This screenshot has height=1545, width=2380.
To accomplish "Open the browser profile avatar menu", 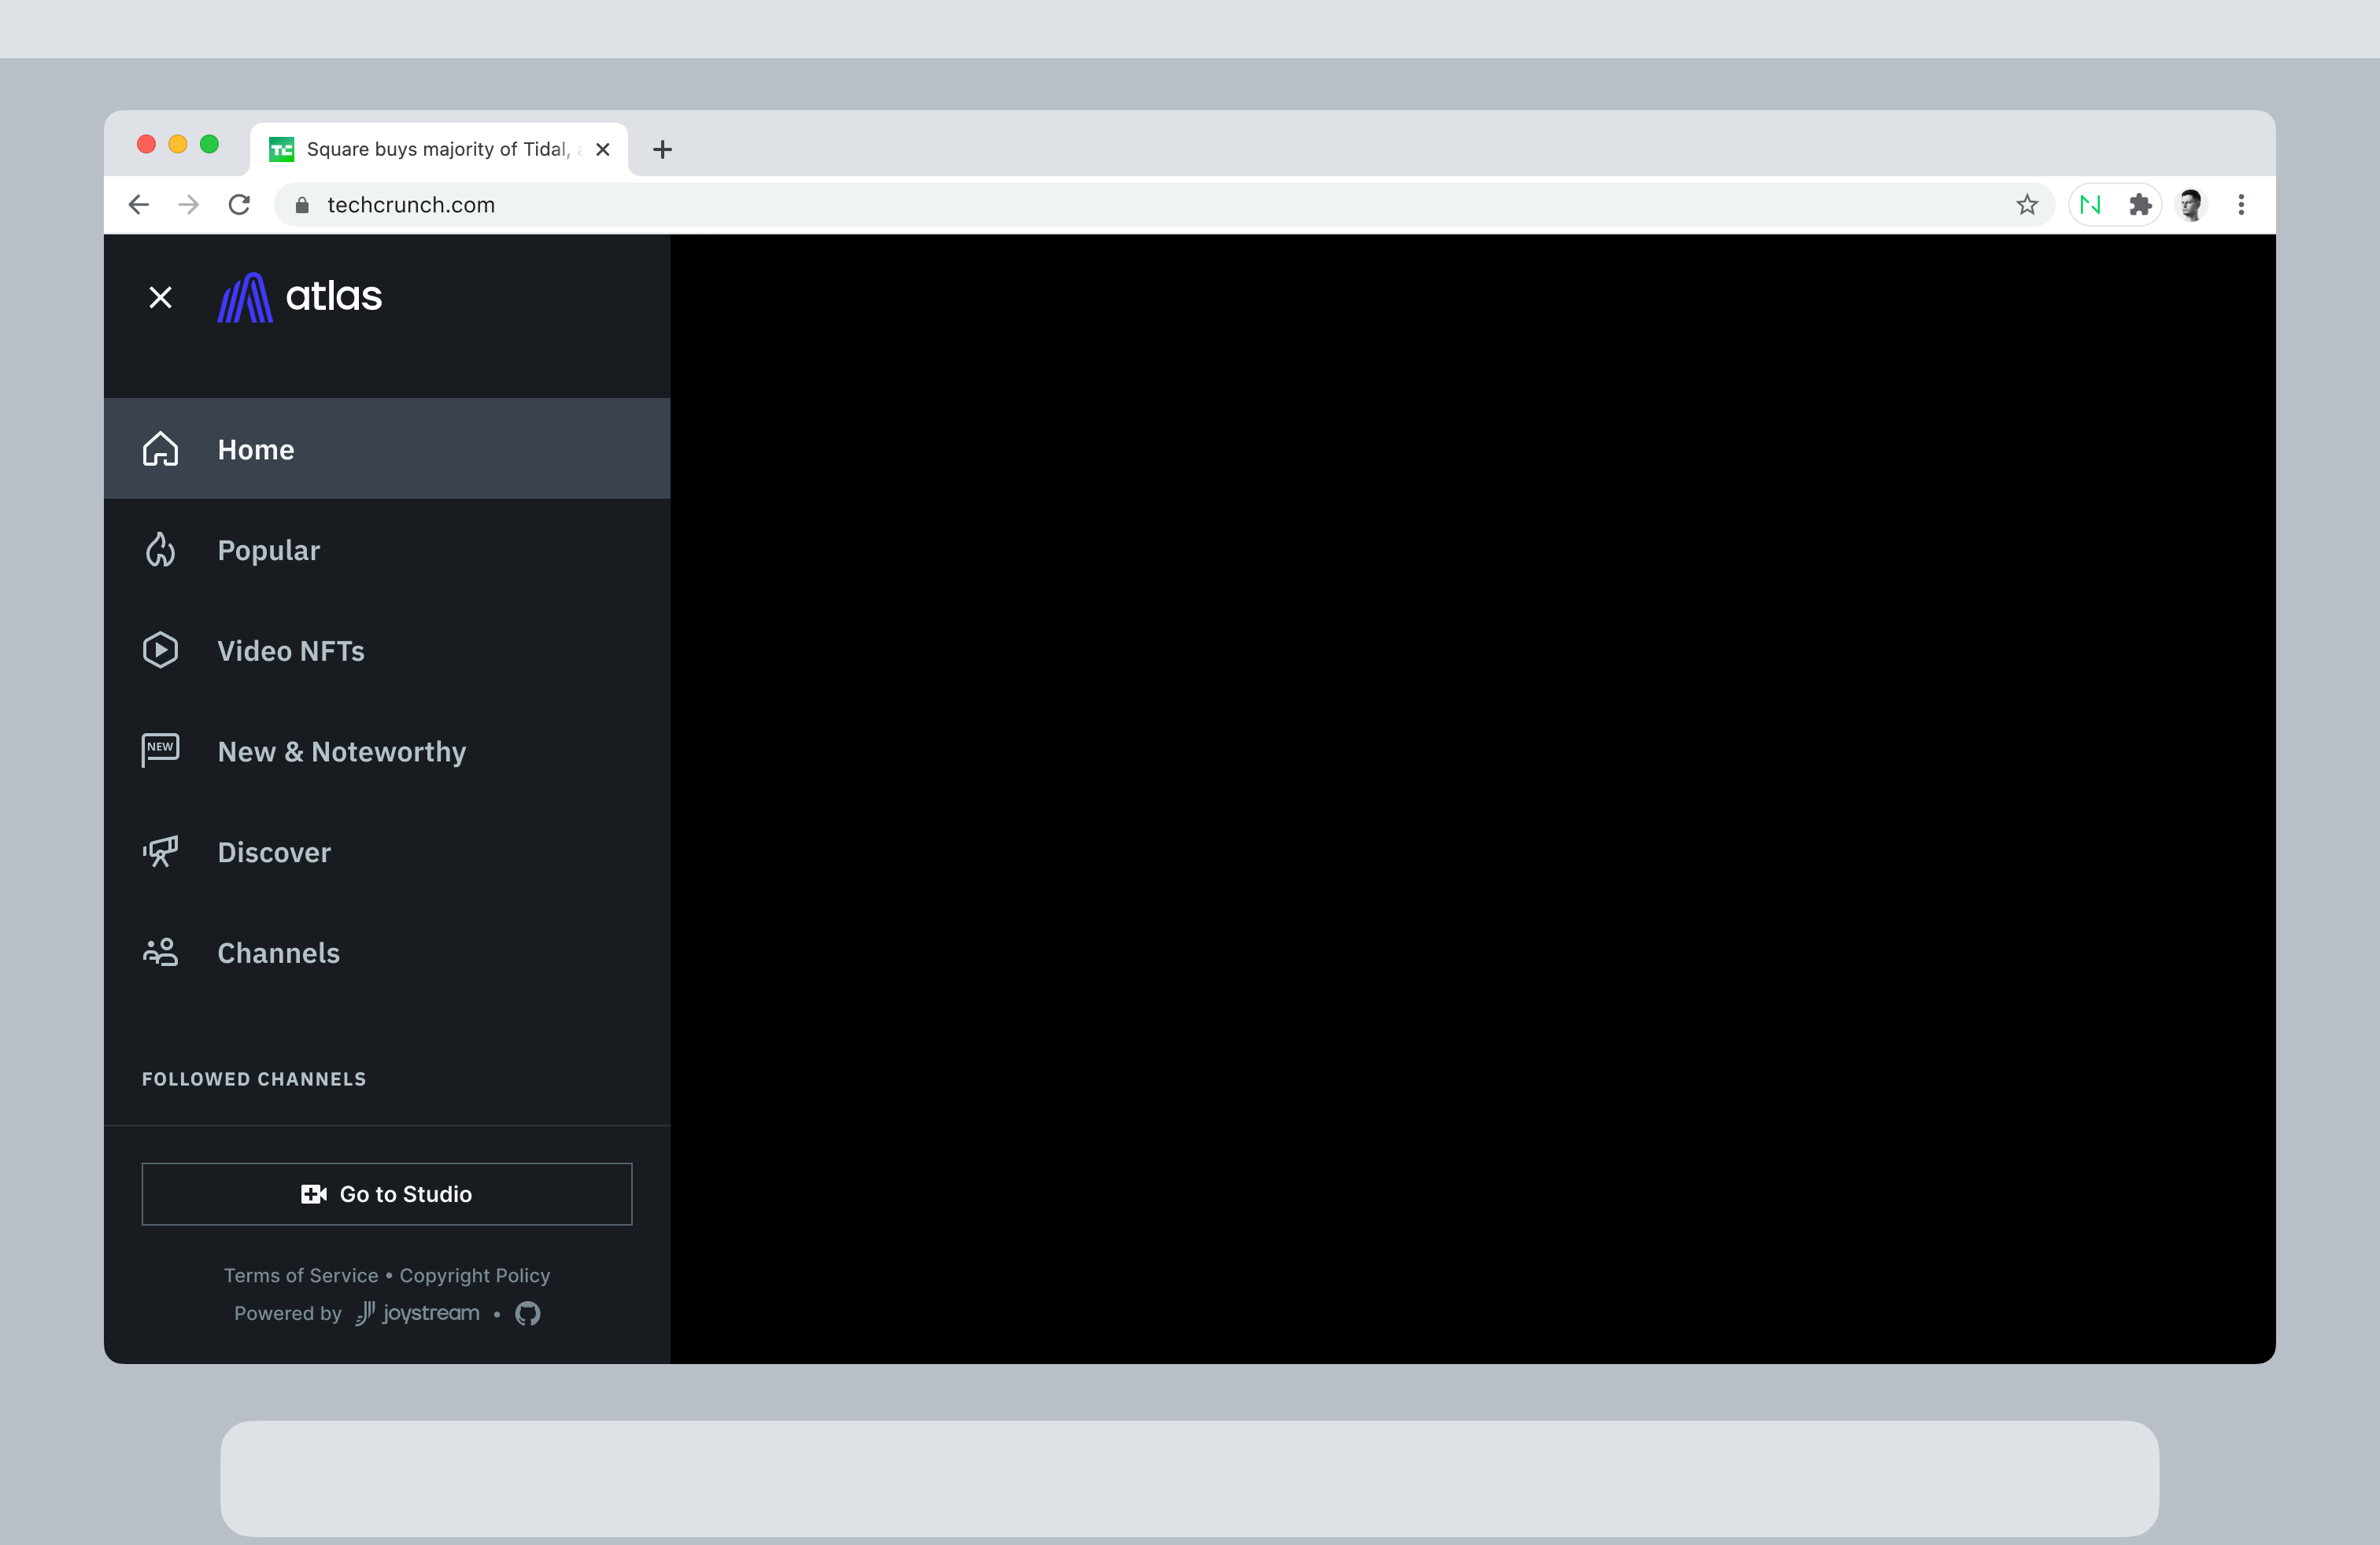I will [x=2191, y=204].
